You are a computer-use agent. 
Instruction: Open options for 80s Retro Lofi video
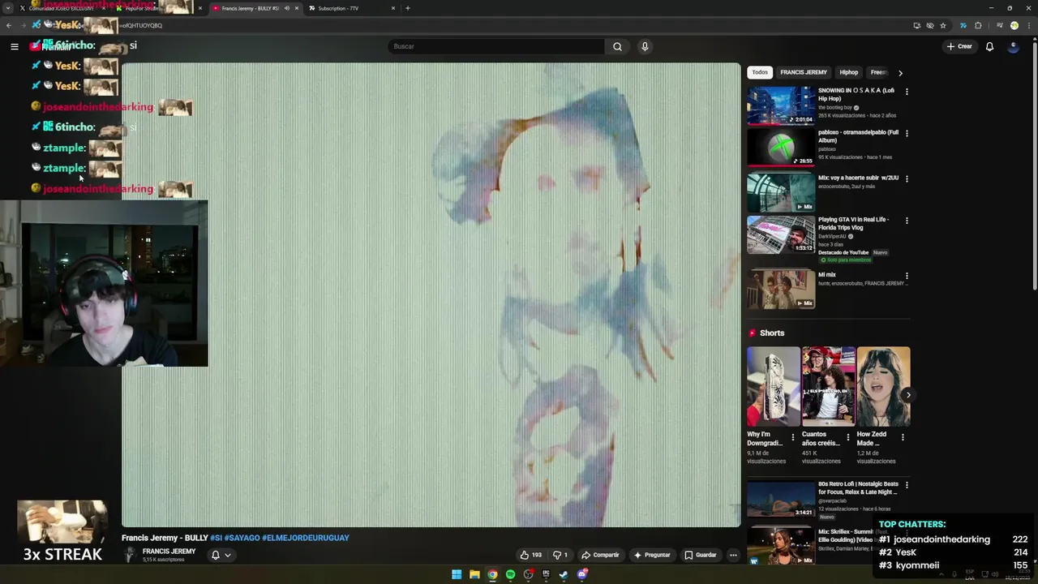tap(907, 485)
